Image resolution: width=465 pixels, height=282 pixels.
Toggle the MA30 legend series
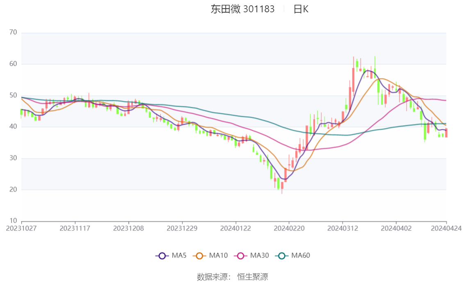coord(251,256)
